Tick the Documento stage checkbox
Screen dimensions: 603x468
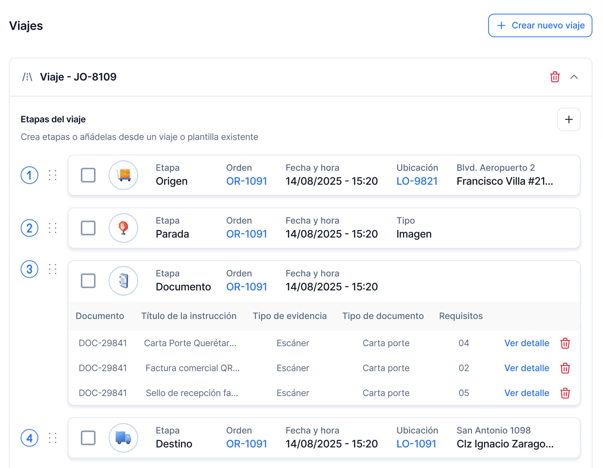pos(88,281)
